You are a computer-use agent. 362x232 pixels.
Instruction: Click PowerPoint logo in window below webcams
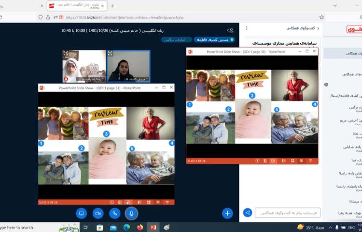(x=42, y=88)
